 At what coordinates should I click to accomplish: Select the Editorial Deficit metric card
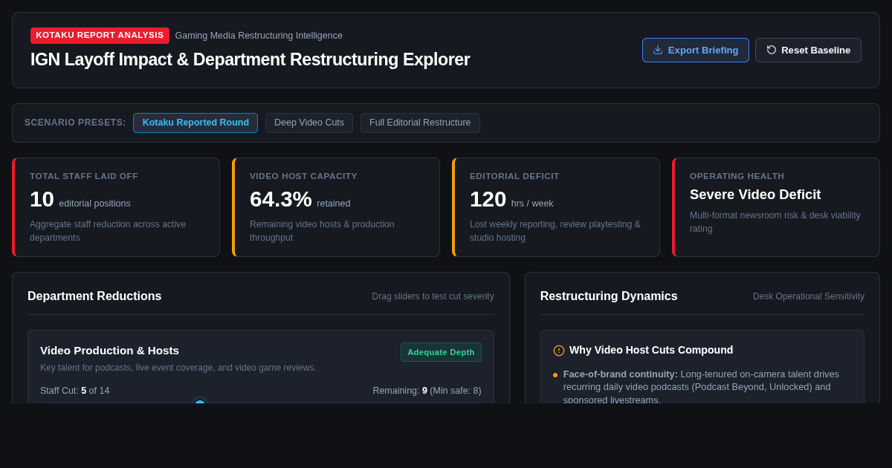(x=556, y=207)
